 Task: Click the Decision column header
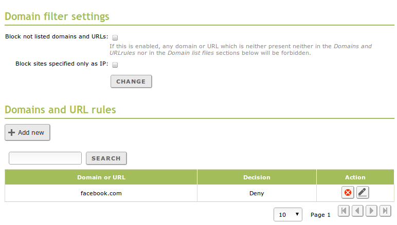coord(257,177)
